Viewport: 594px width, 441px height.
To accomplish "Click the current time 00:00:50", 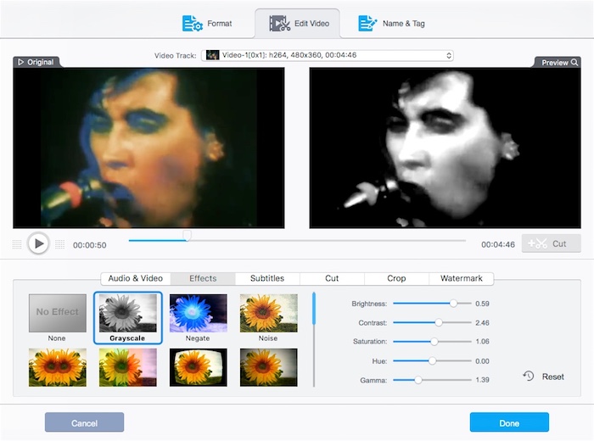I will [x=90, y=245].
